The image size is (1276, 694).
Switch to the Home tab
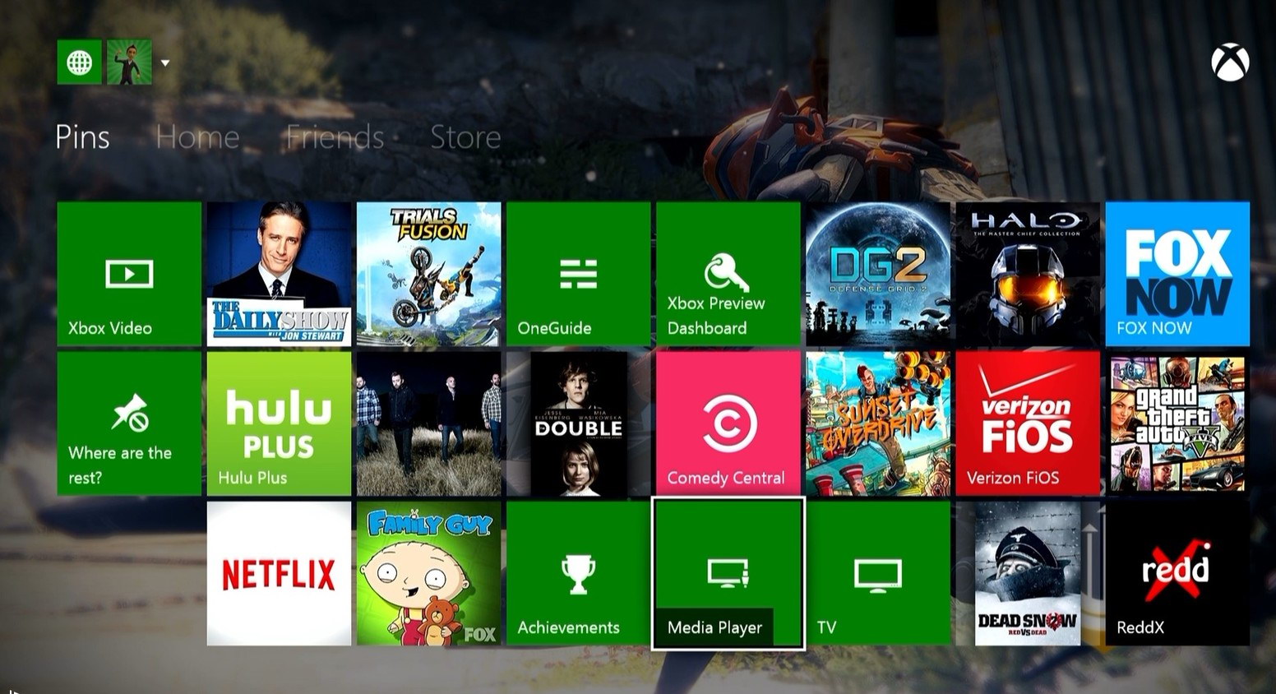coord(197,136)
